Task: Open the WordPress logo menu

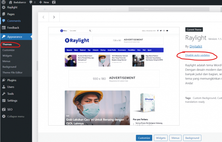Action: coord(3,2)
